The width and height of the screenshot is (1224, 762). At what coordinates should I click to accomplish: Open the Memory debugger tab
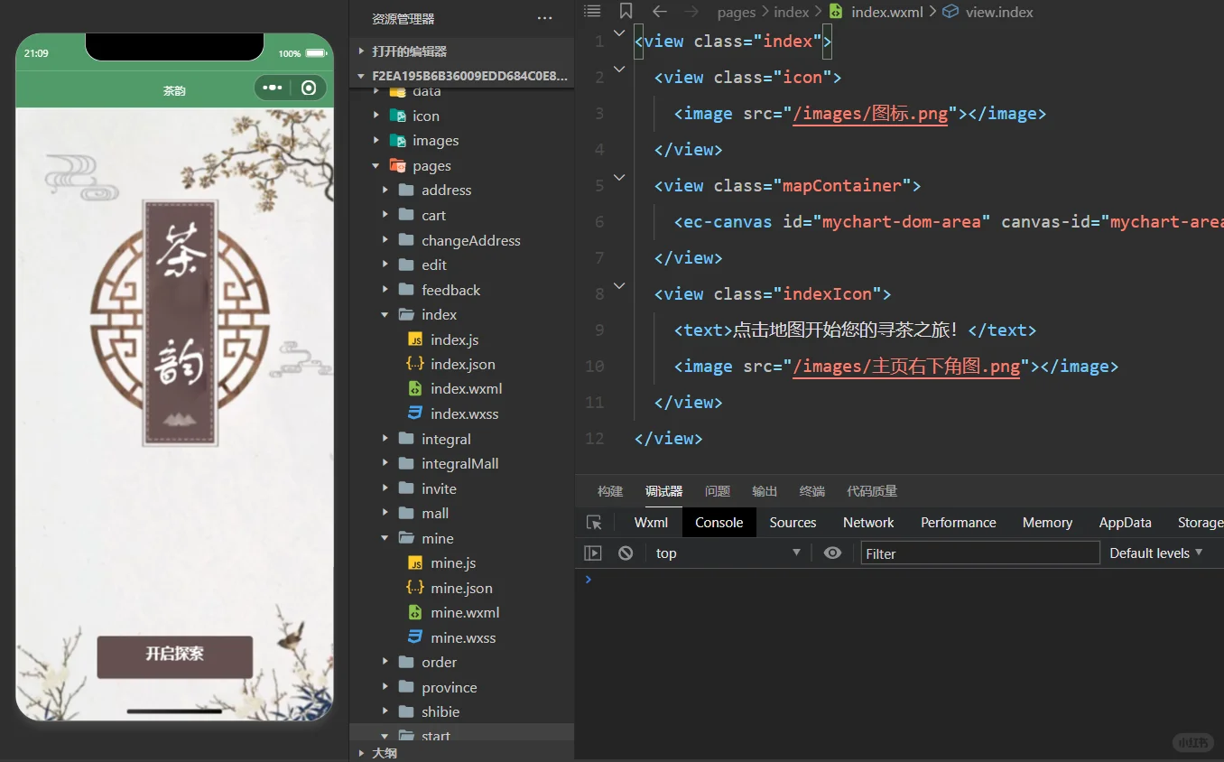(1047, 523)
